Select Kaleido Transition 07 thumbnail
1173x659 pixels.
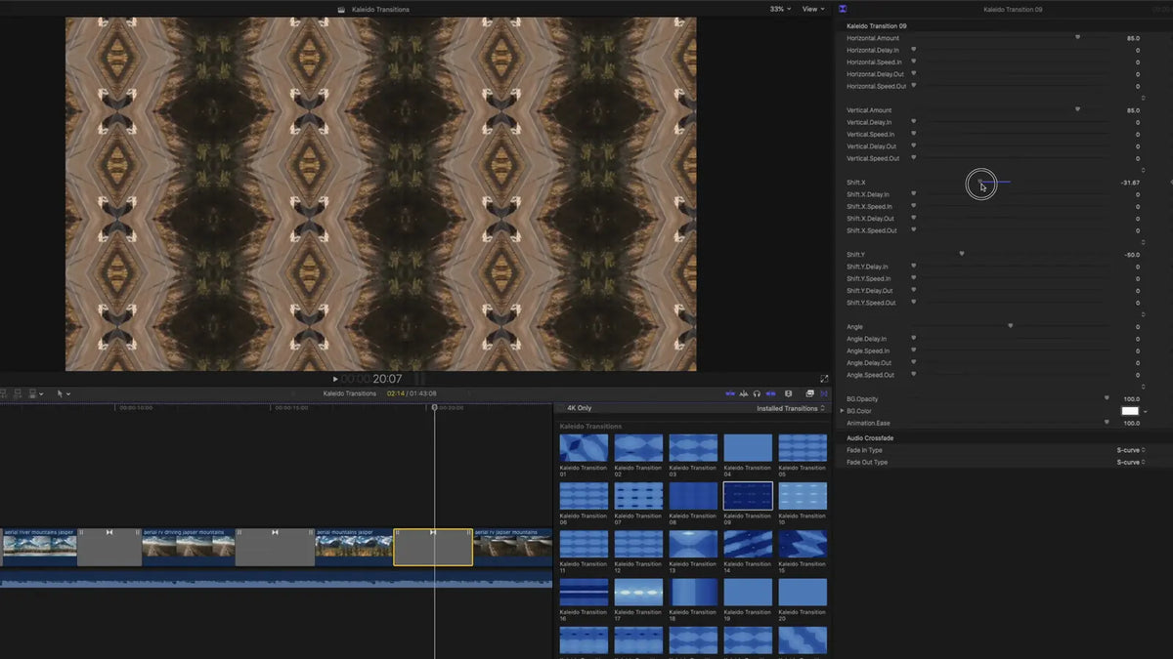click(638, 496)
